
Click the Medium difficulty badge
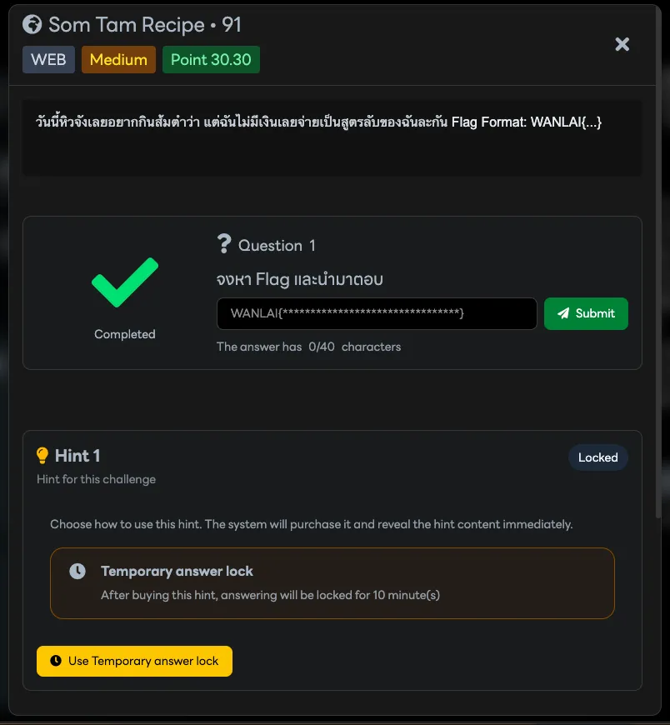click(x=118, y=60)
